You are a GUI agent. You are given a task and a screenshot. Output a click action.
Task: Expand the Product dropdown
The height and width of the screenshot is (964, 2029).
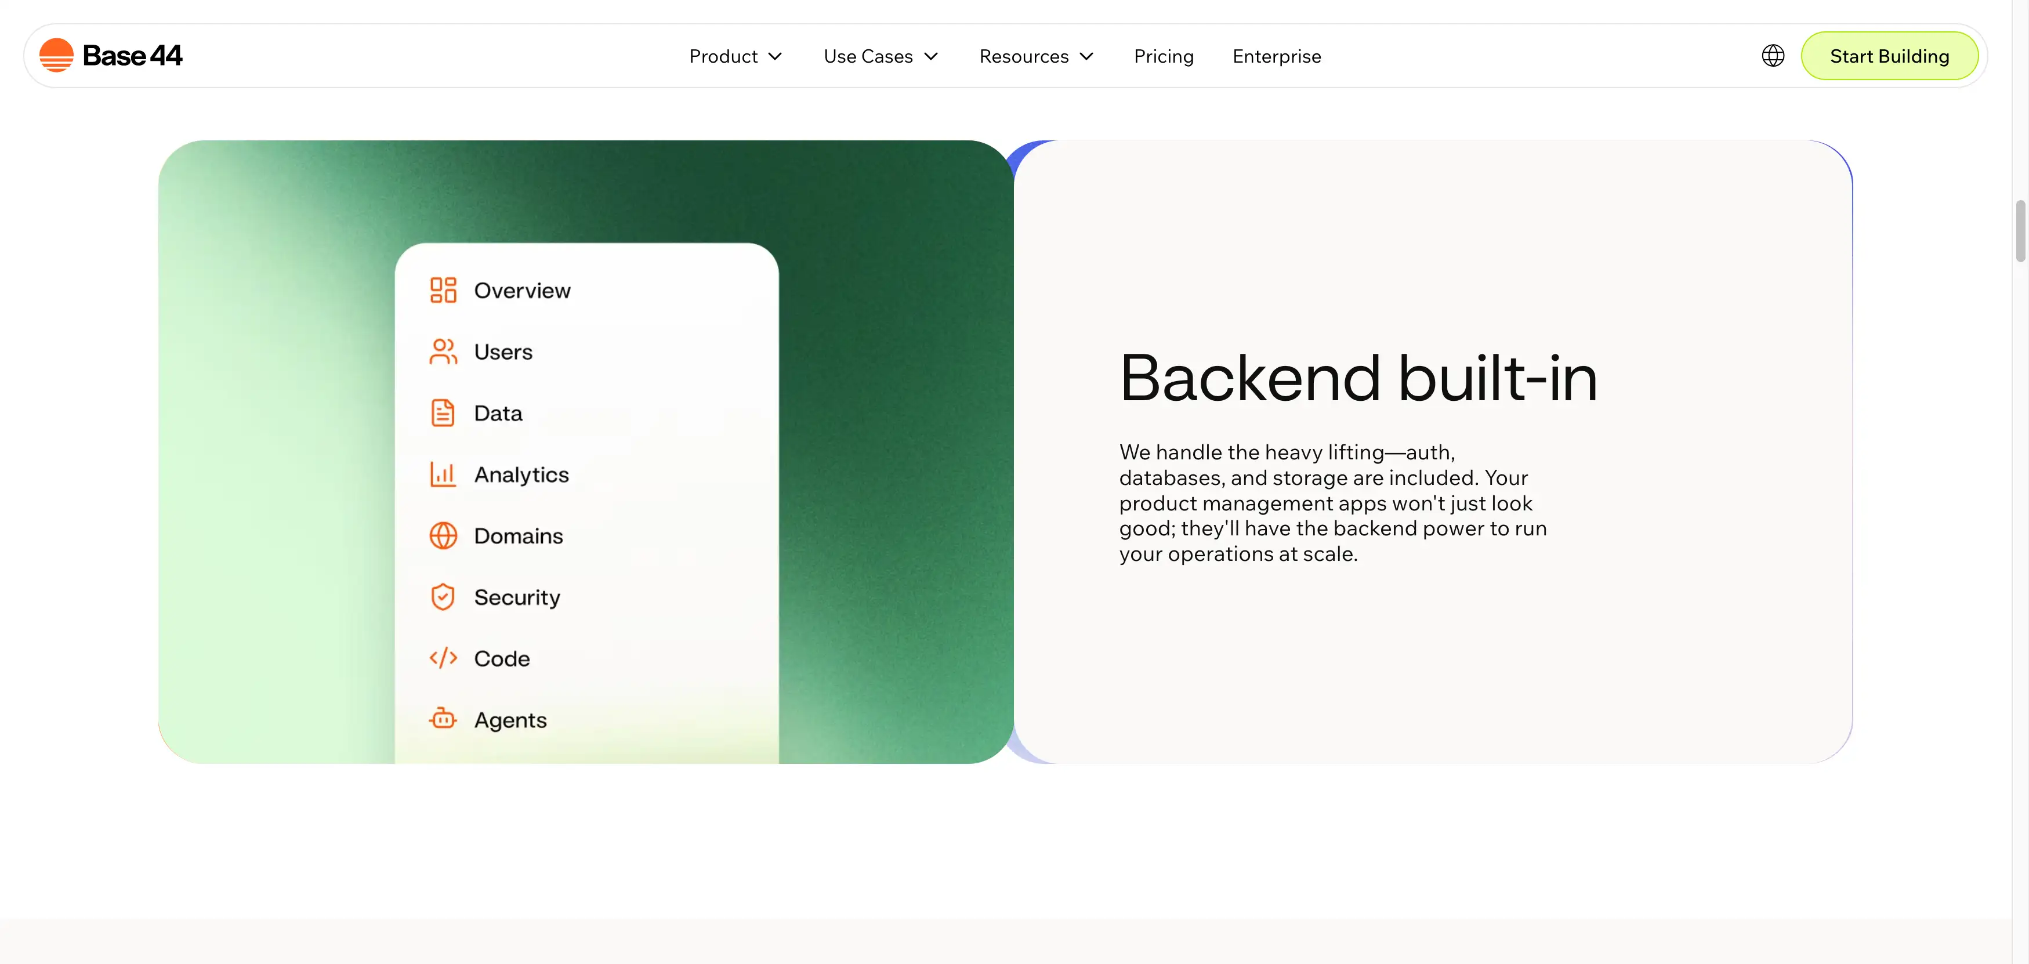735,56
